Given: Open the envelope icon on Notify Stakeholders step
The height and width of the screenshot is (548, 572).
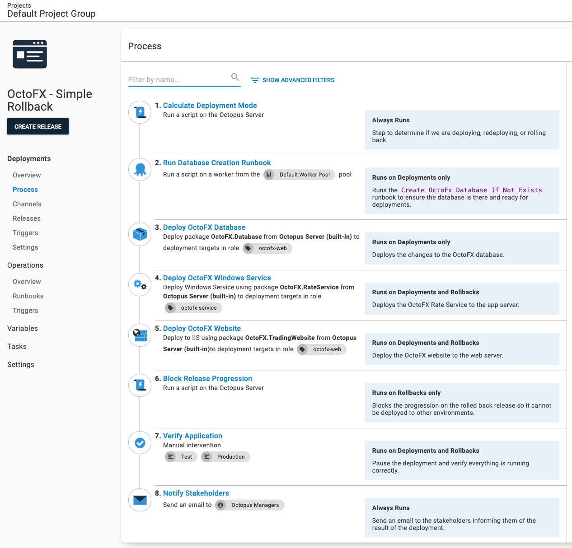Looking at the screenshot, I should pos(140,500).
